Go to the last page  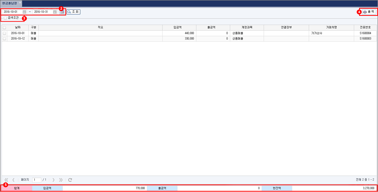click(60, 180)
